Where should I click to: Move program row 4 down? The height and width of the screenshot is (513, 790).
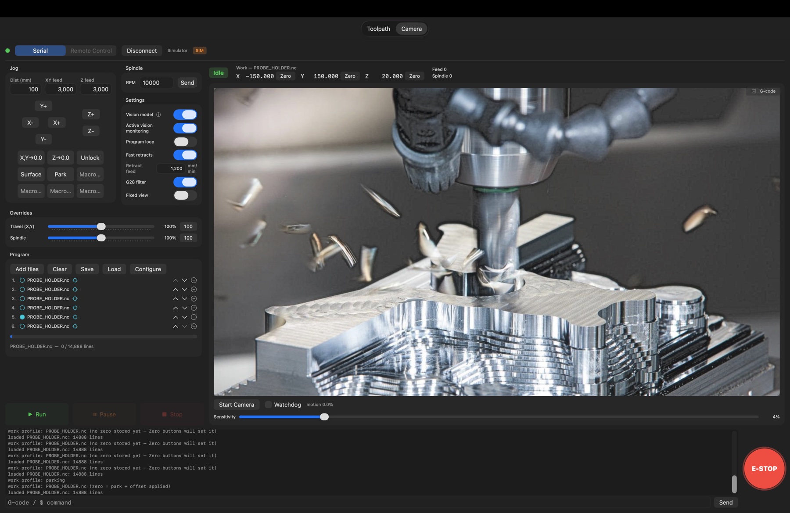tap(185, 308)
